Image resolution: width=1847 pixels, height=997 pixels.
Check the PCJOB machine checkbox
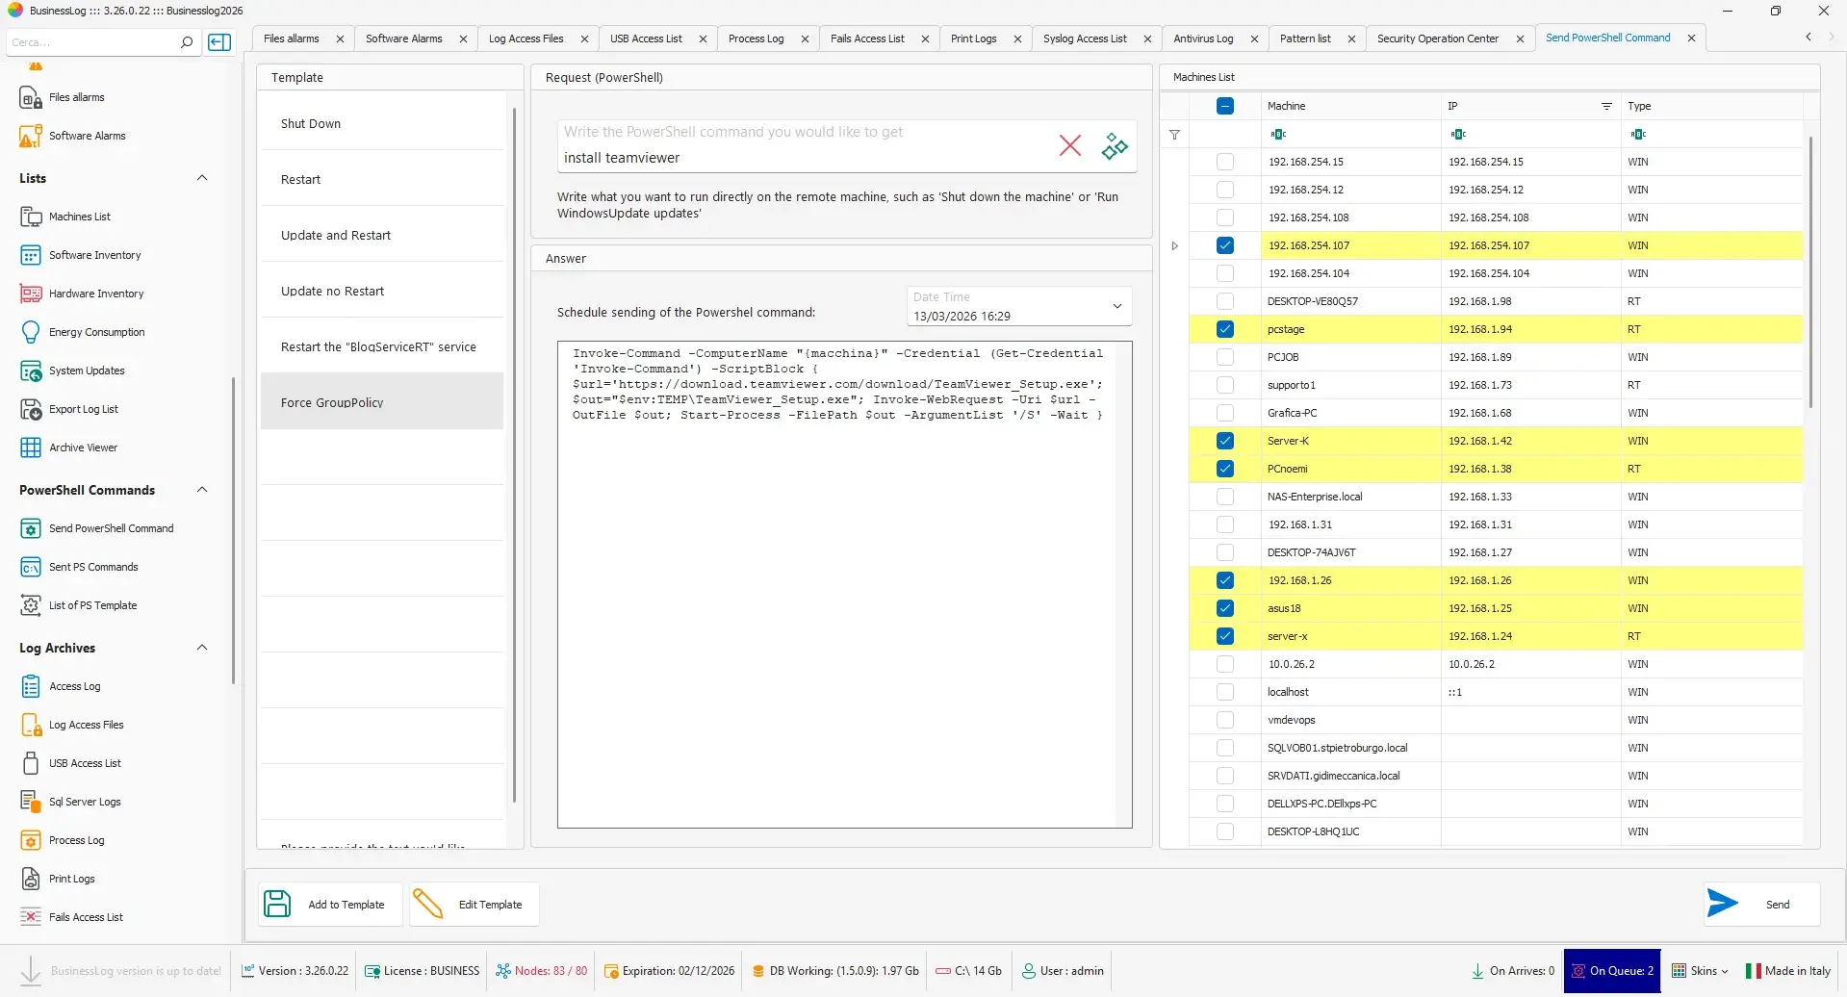(1225, 357)
